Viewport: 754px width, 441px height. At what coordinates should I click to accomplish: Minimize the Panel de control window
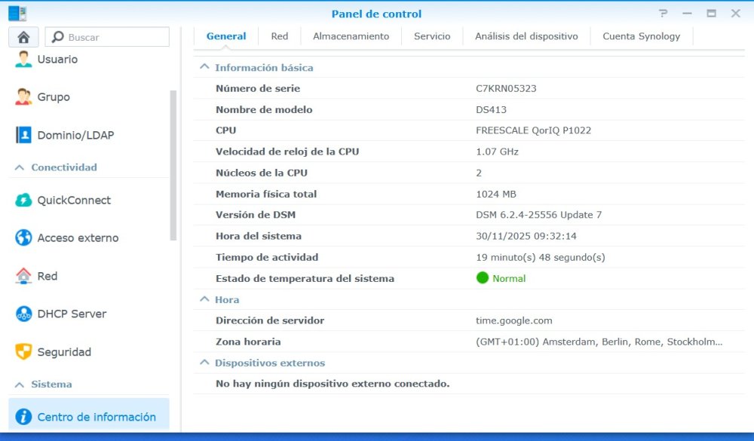687,14
